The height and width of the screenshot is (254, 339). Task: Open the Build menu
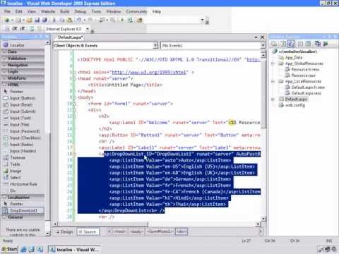click(64, 11)
